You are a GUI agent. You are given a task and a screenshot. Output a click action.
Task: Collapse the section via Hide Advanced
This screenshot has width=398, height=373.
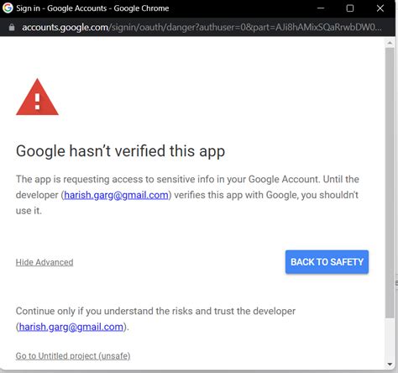pyautogui.click(x=45, y=262)
